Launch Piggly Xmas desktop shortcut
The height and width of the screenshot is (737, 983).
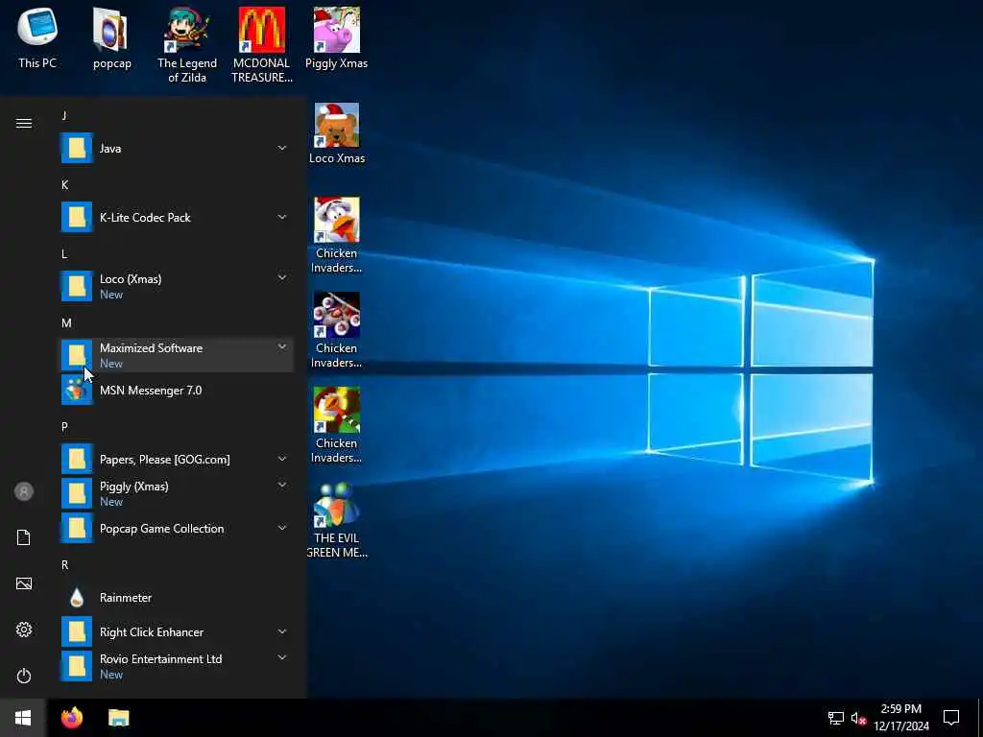[x=337, y=37]
